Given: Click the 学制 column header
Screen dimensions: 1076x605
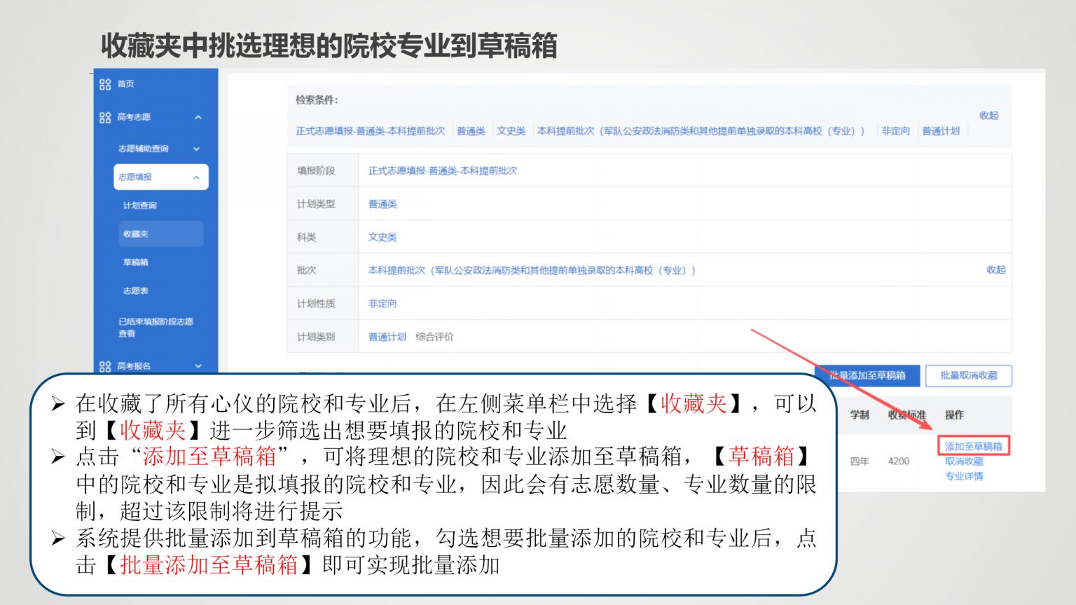Looking at the screenshot, I should coord(860,415).
